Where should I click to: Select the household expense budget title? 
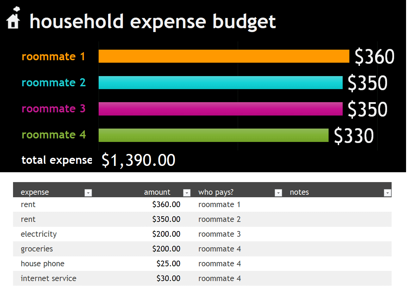(x=152, y=22)
